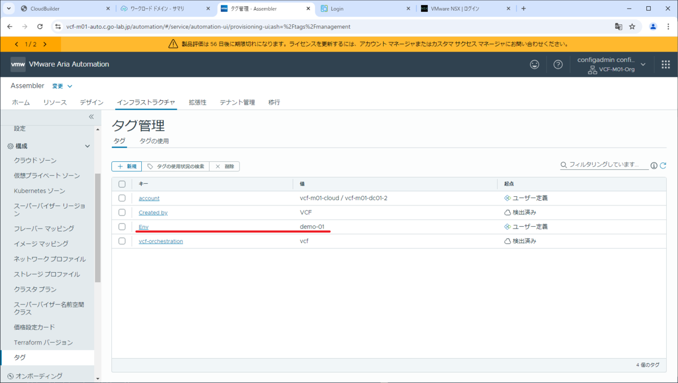
Task: Close the Login browser tab
Action: [x=408, y=9]
